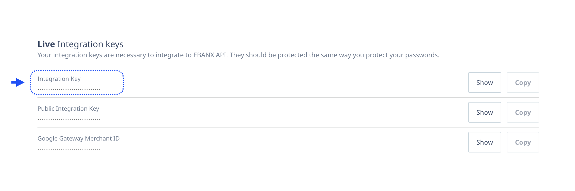575x191 pixels.
Task: Copy the Google Gateway Merchant ID
Action: click(x=523, y=142)
